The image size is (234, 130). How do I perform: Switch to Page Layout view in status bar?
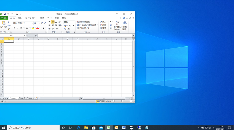point(100,101)
